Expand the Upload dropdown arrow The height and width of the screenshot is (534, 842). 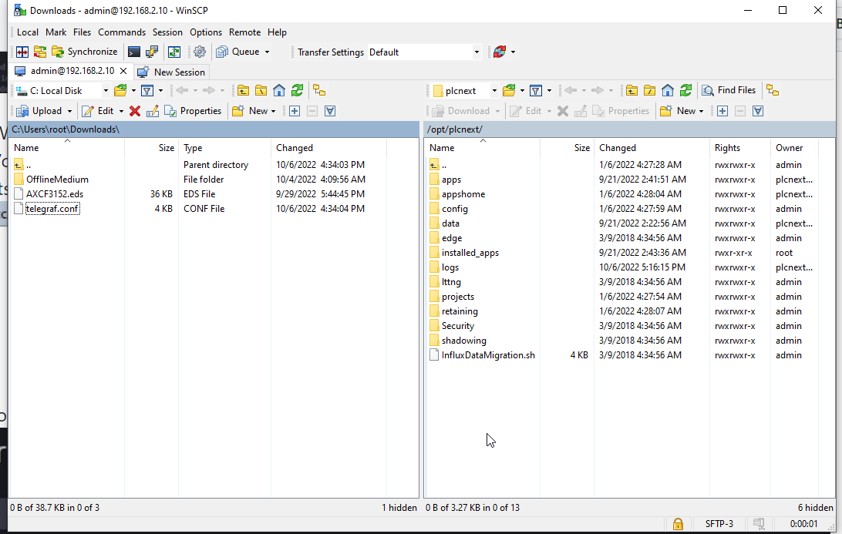[x=69, y=111]
